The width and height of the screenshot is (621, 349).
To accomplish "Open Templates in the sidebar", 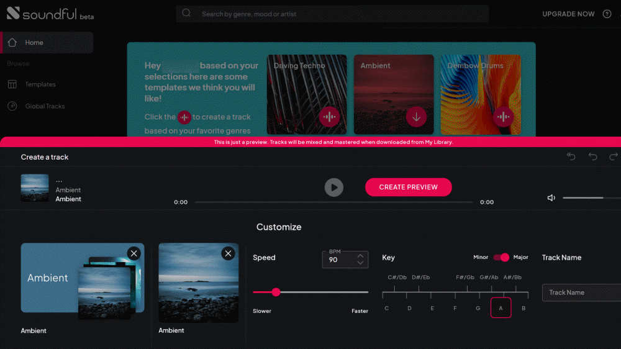I will (40, 84).
